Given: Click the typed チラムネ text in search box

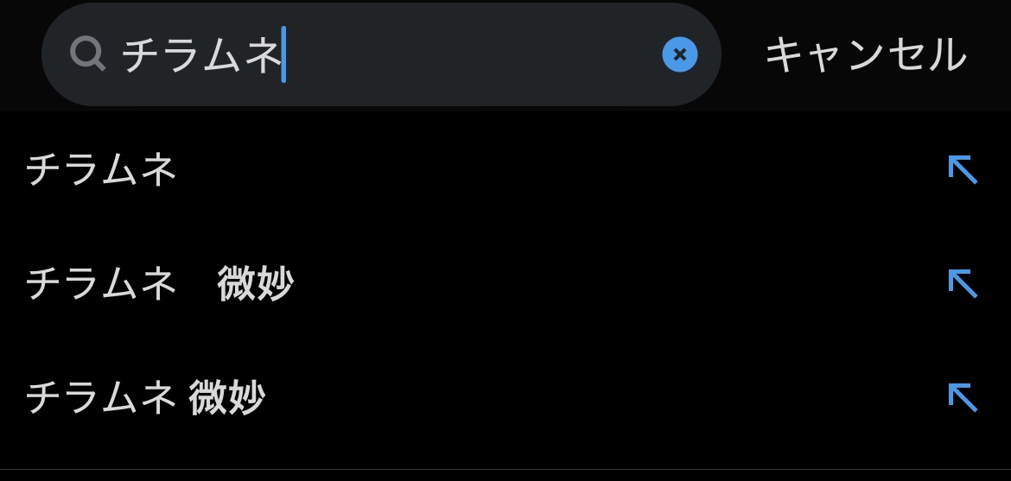Looking at the screenshot, I should pyautogui.click(x=201, y=55).
